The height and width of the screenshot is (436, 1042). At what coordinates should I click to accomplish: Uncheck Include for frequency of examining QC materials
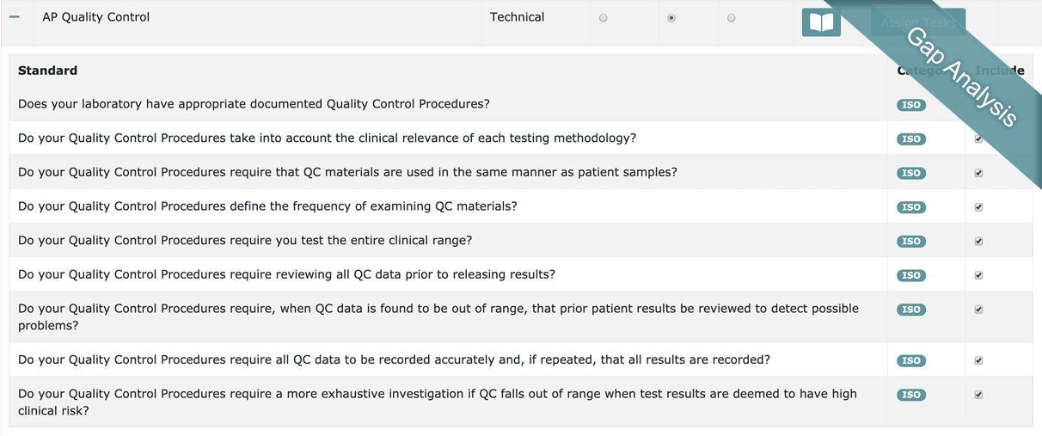pos(978,207)
